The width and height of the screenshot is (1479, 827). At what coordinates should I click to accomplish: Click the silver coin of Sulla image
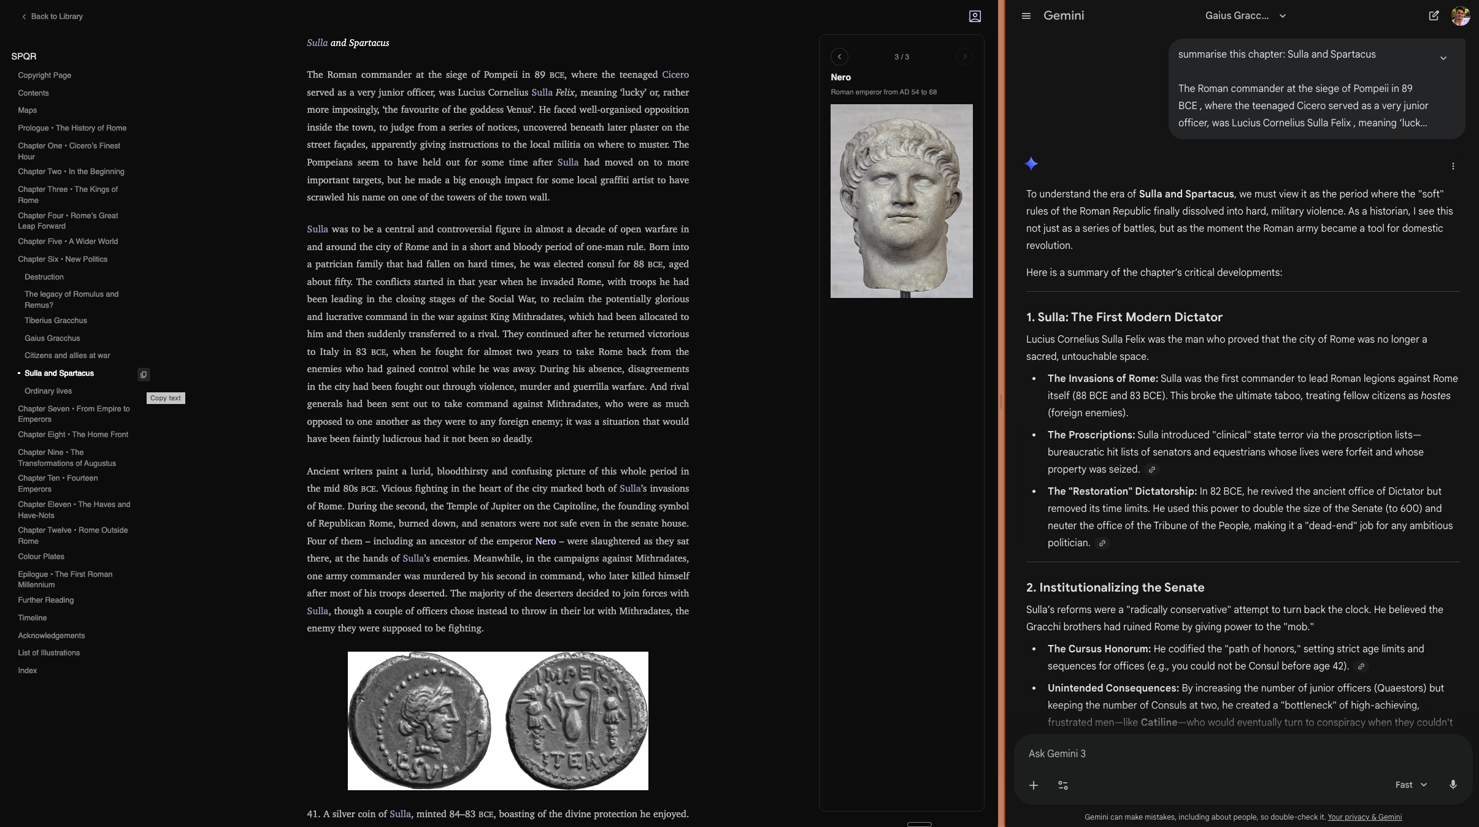(x=497, y=721)
